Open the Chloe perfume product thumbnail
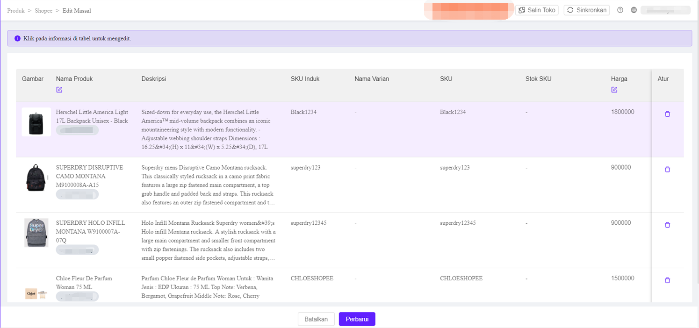Screen dimensions: 699x328 (x=36, y=292)
